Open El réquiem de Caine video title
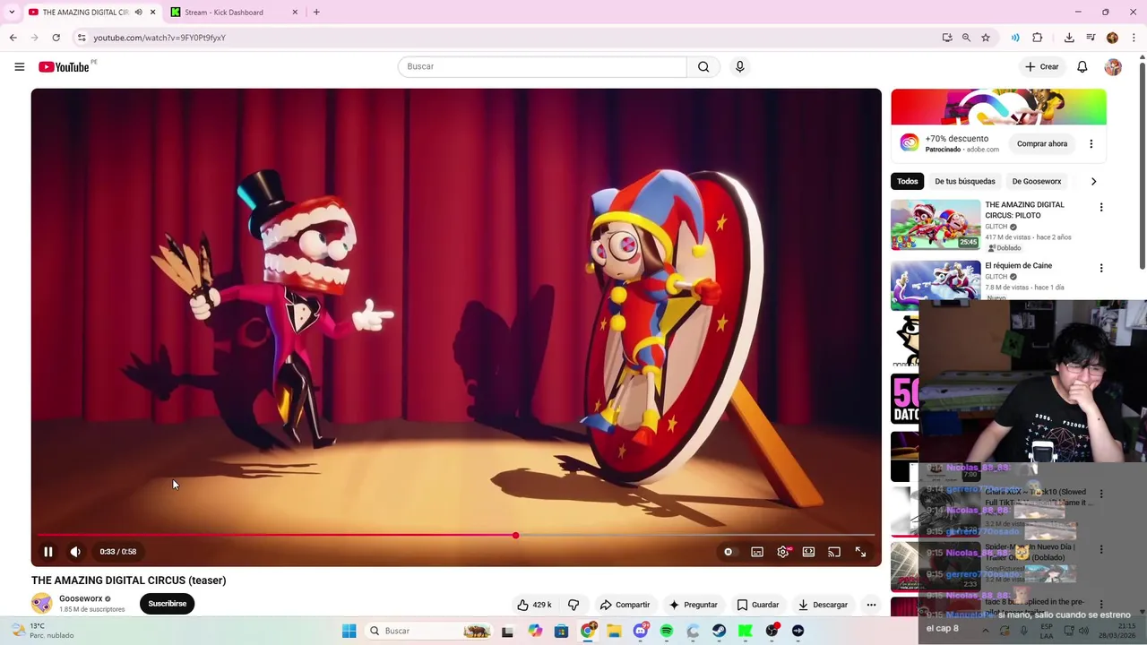Image resolution: width=1147 pixels, height=645 pixels. pyautogui.click(x=1018, y=265)
